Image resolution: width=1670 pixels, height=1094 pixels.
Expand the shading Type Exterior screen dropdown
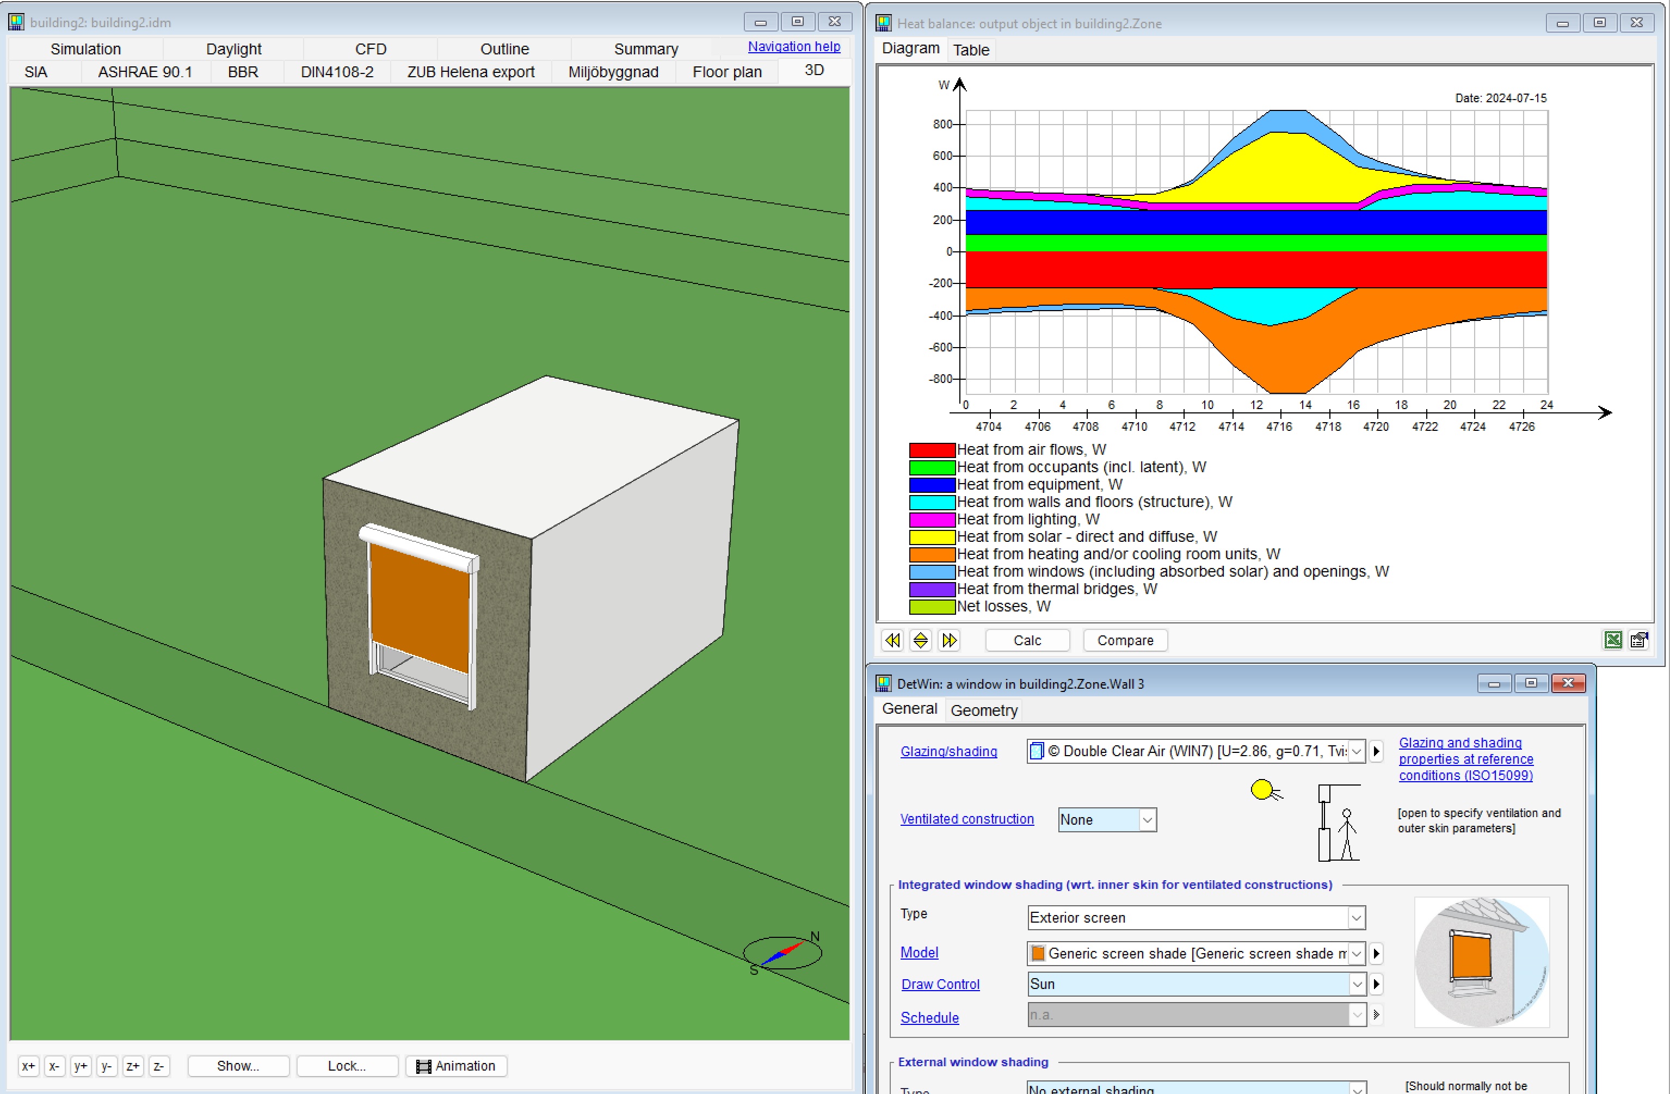pyautogui.click(x=1355, y=917)
